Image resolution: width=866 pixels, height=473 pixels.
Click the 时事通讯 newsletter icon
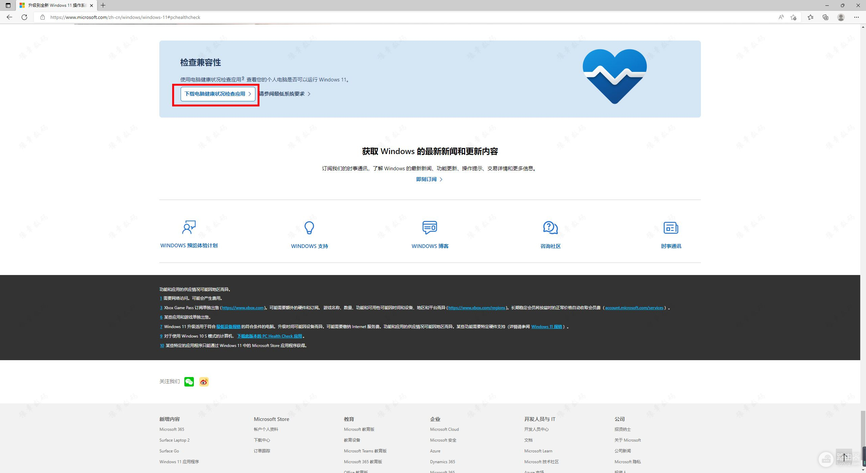tap(671, 228)
